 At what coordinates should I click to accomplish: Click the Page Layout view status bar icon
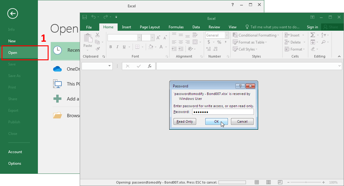pyautogui.click(x=268, y=182)
